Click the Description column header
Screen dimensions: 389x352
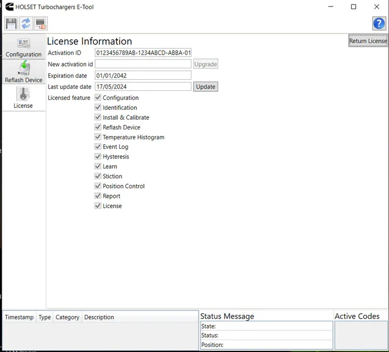pyautogui.click(x=99, y=317)
